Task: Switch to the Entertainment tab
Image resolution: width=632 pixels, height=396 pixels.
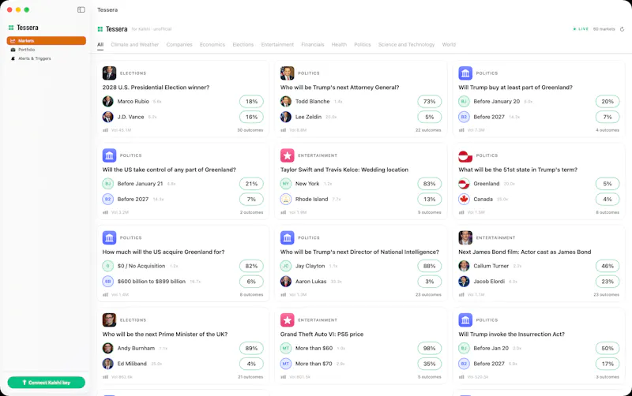Action: tap(277, 45)
